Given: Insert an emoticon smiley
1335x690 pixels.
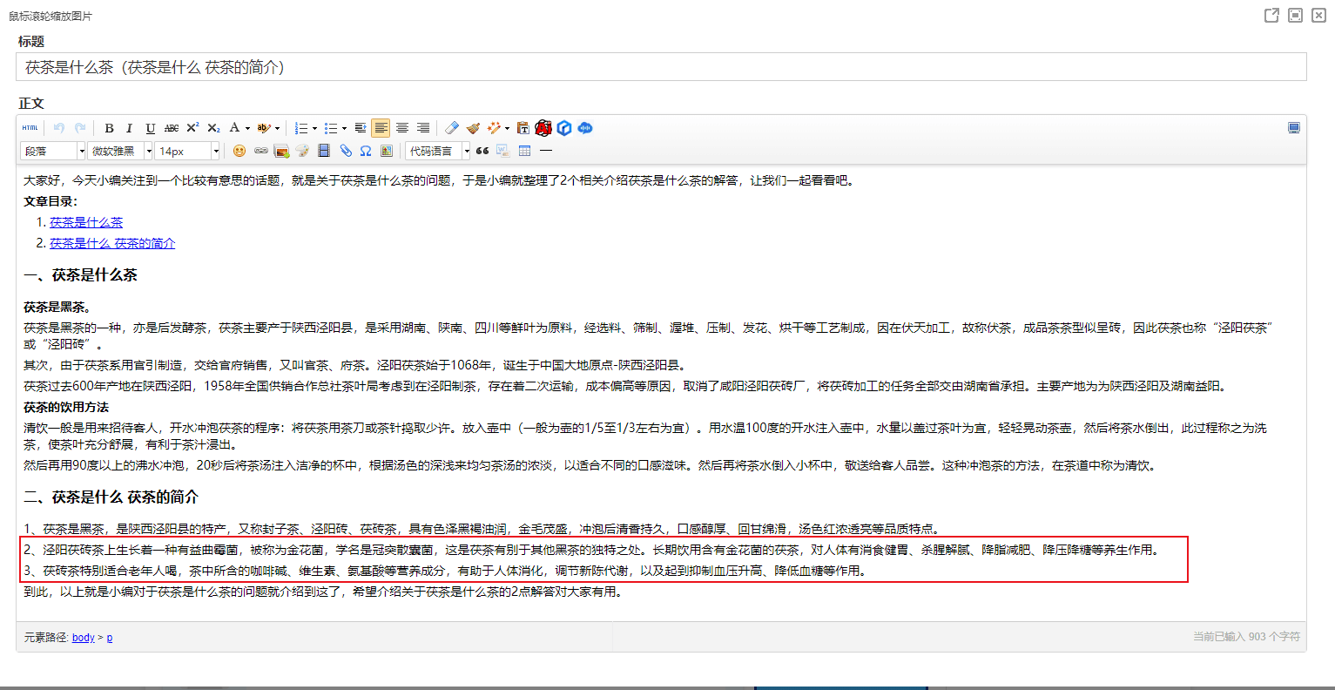Looking at the screenshot, I should tap(239, 151).
